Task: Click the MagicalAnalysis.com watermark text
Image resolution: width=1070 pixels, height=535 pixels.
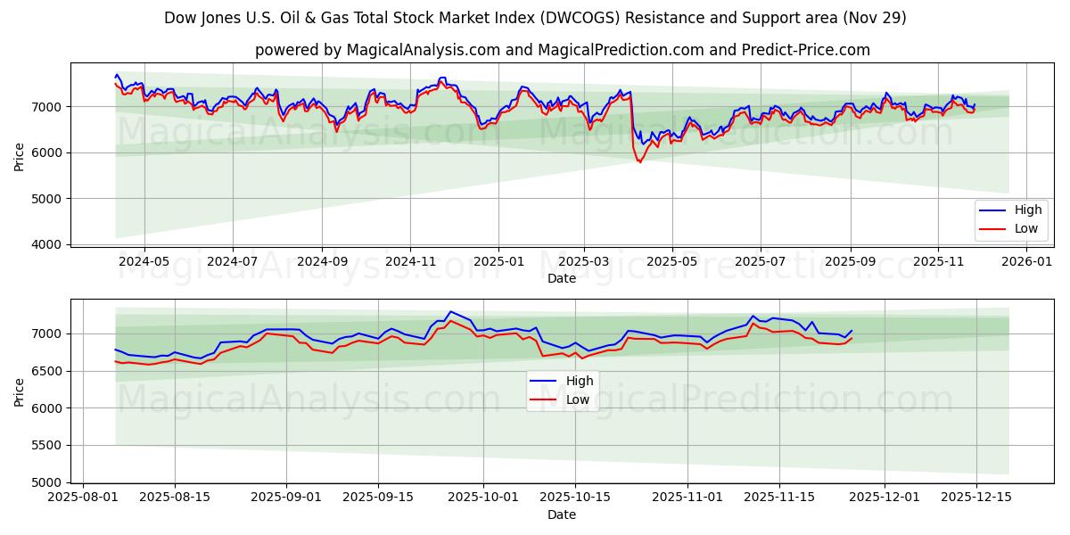Action: 294,136
